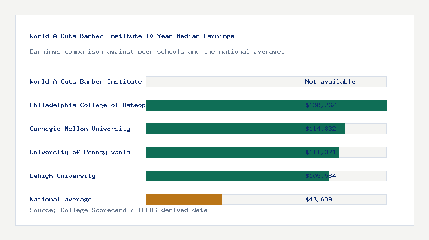The image size is (429, 240).
Task: Click the $138,767 earnings value
Action: (x=320, y=105)
